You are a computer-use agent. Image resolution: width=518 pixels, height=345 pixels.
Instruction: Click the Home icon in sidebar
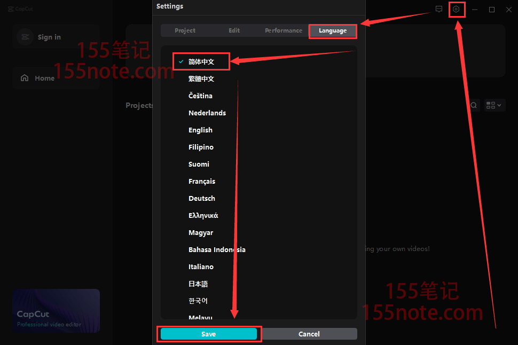click(x=25, y=78)
